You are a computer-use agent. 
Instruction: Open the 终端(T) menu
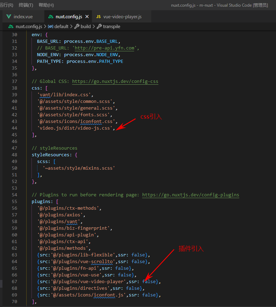point(26,5)
